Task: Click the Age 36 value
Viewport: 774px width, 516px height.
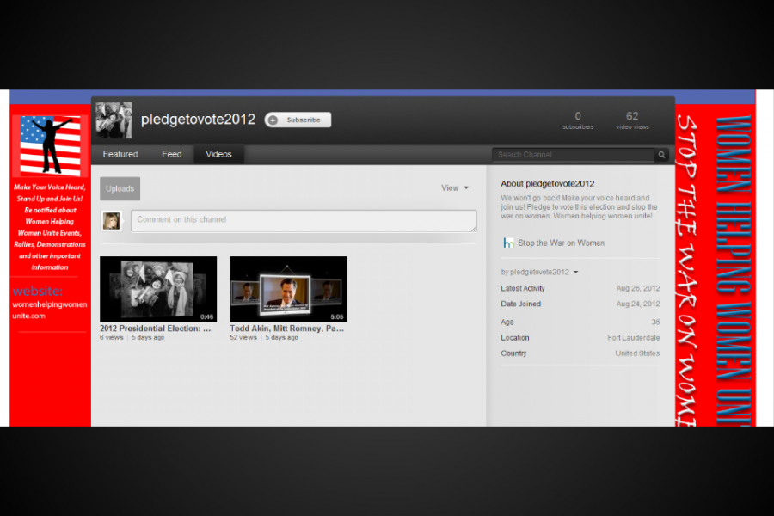Action: click(x=655, y=322)
